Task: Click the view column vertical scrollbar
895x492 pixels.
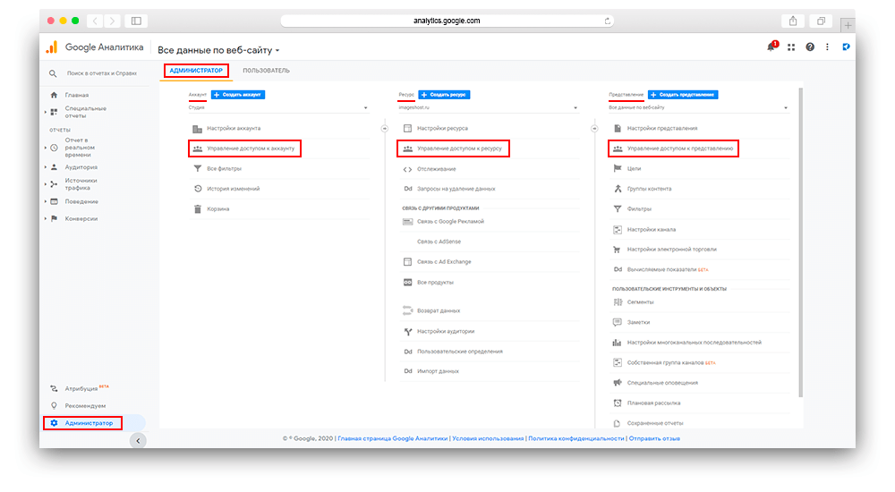Action: click(x=800, y=242)
